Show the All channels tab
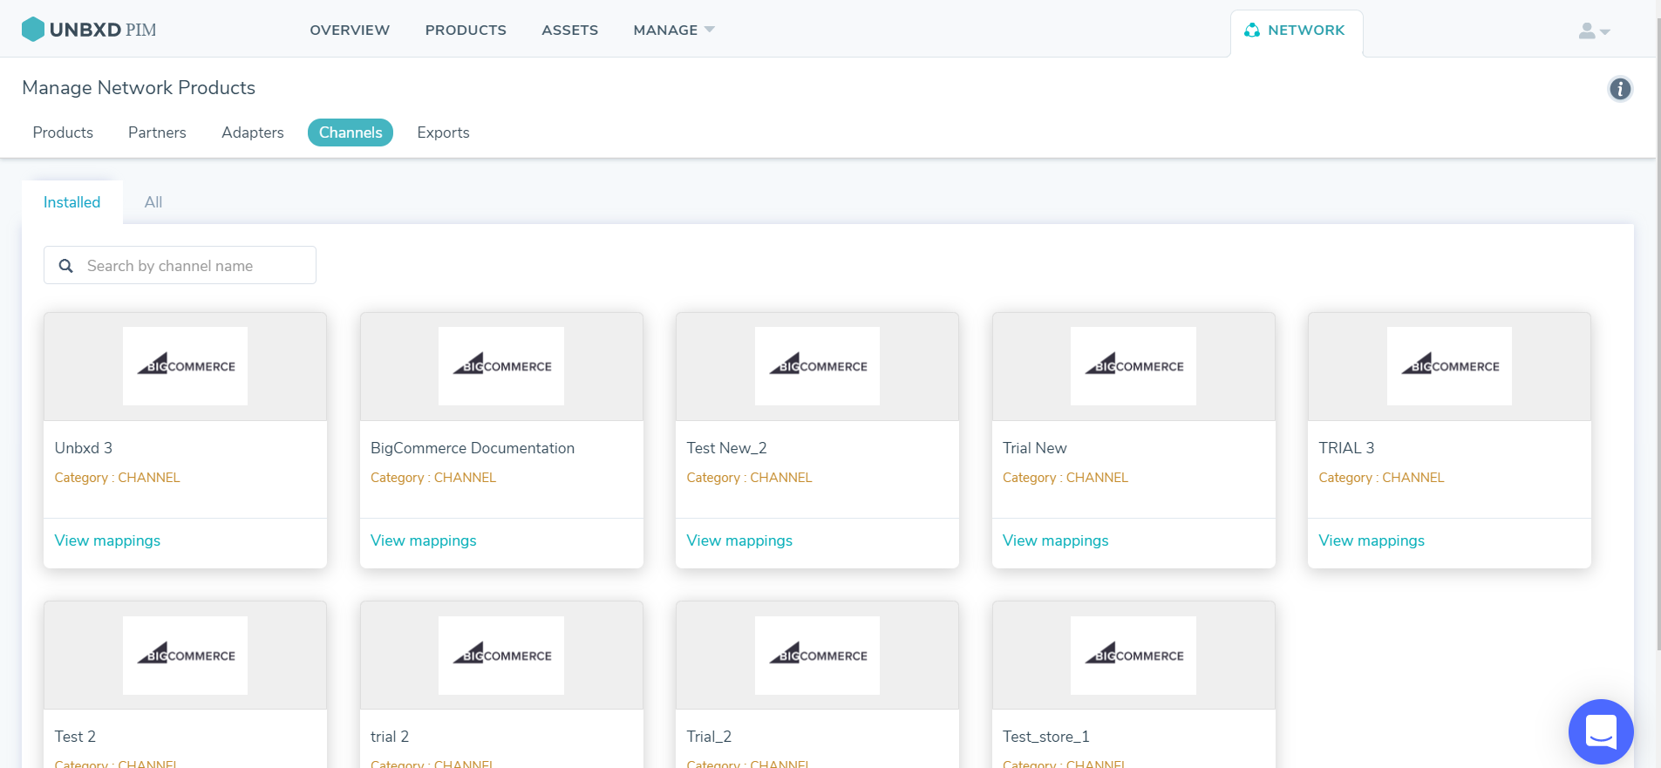1661x768 pixels. (x=153, y=202)
